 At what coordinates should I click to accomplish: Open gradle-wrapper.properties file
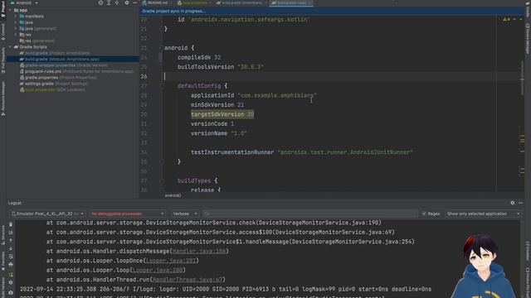(64, 65)
